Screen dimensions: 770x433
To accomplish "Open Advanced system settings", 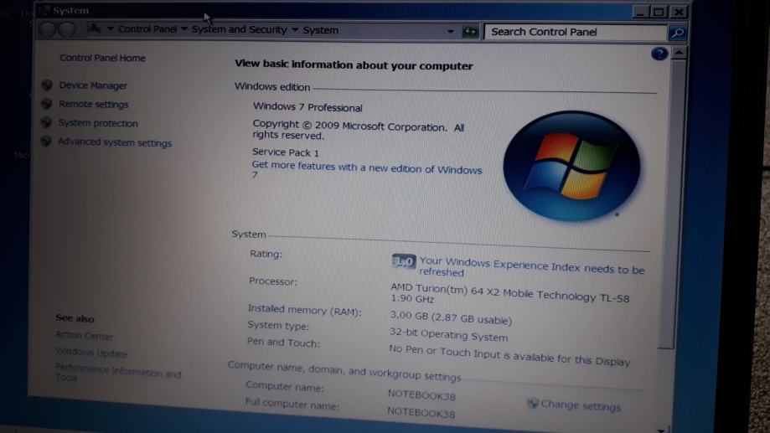I will 115,142.
